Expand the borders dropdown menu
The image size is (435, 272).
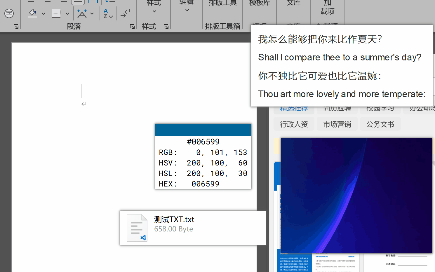[x=67, y=13]
